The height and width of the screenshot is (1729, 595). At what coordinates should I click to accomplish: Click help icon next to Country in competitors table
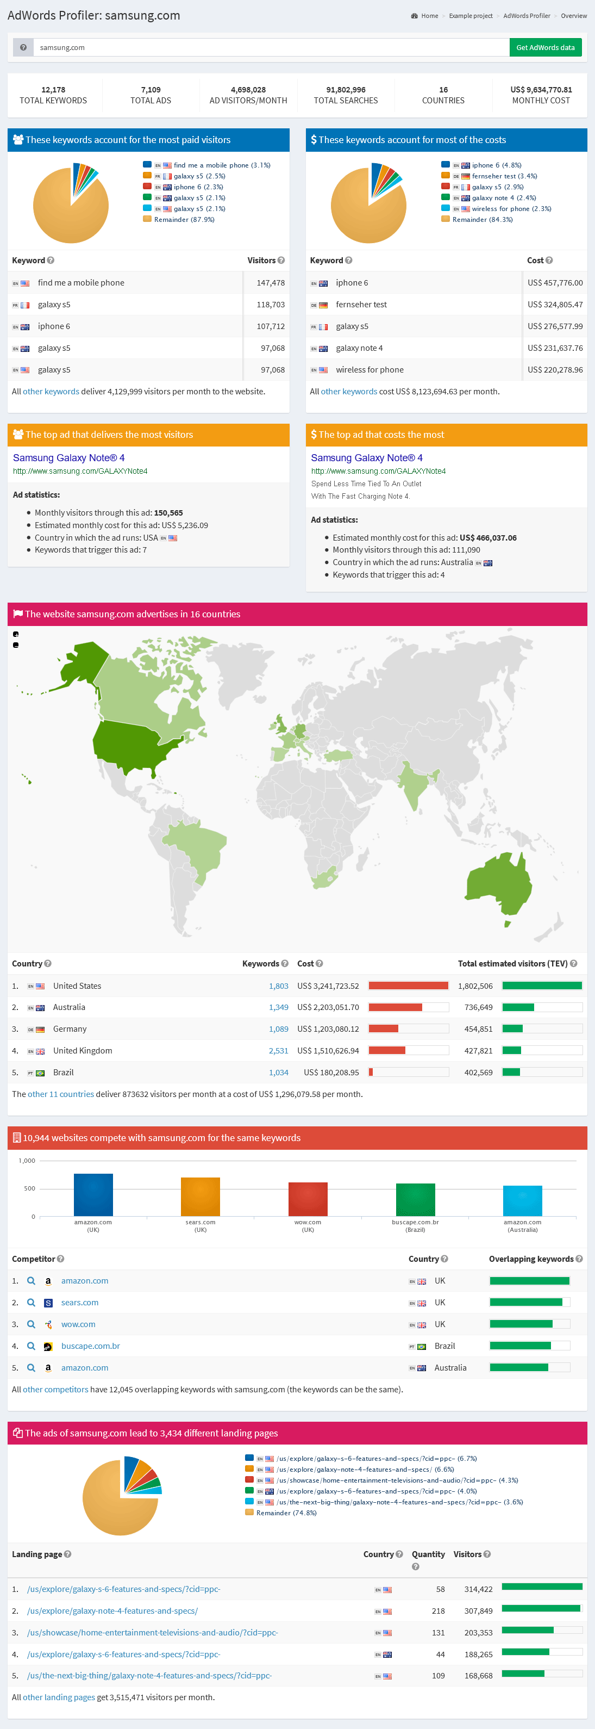click(444, 1259)
